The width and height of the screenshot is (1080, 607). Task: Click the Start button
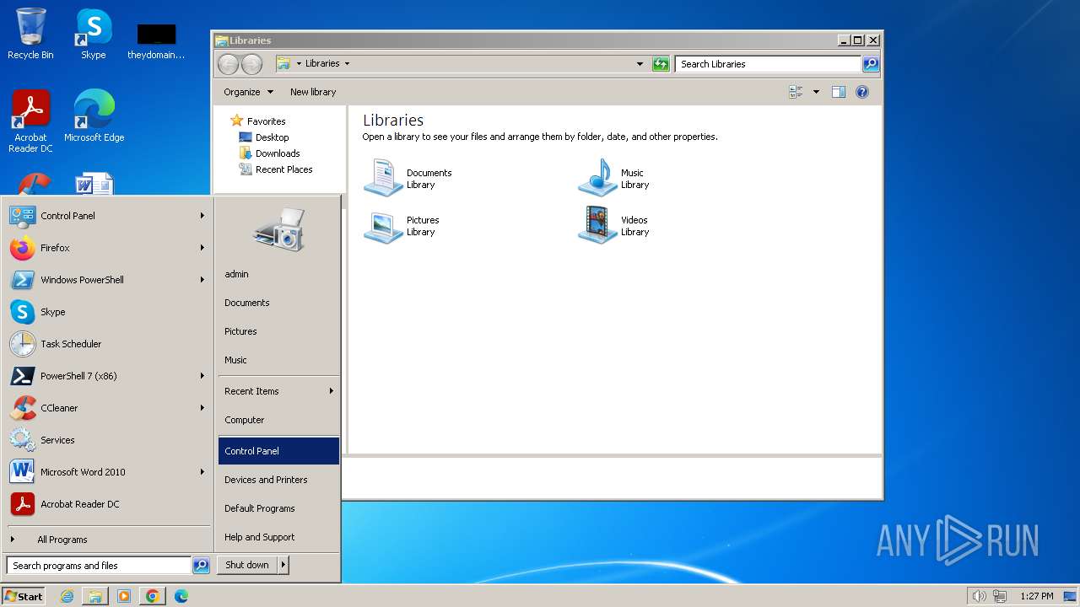(24, 596)
